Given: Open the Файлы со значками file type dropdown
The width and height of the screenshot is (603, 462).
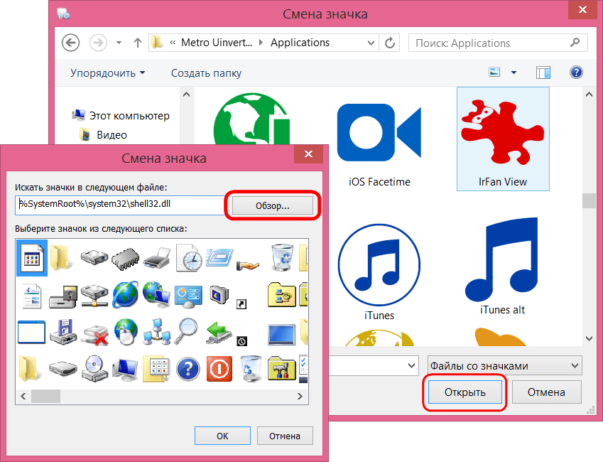Looking at the screenshot, I should (504, 365).
